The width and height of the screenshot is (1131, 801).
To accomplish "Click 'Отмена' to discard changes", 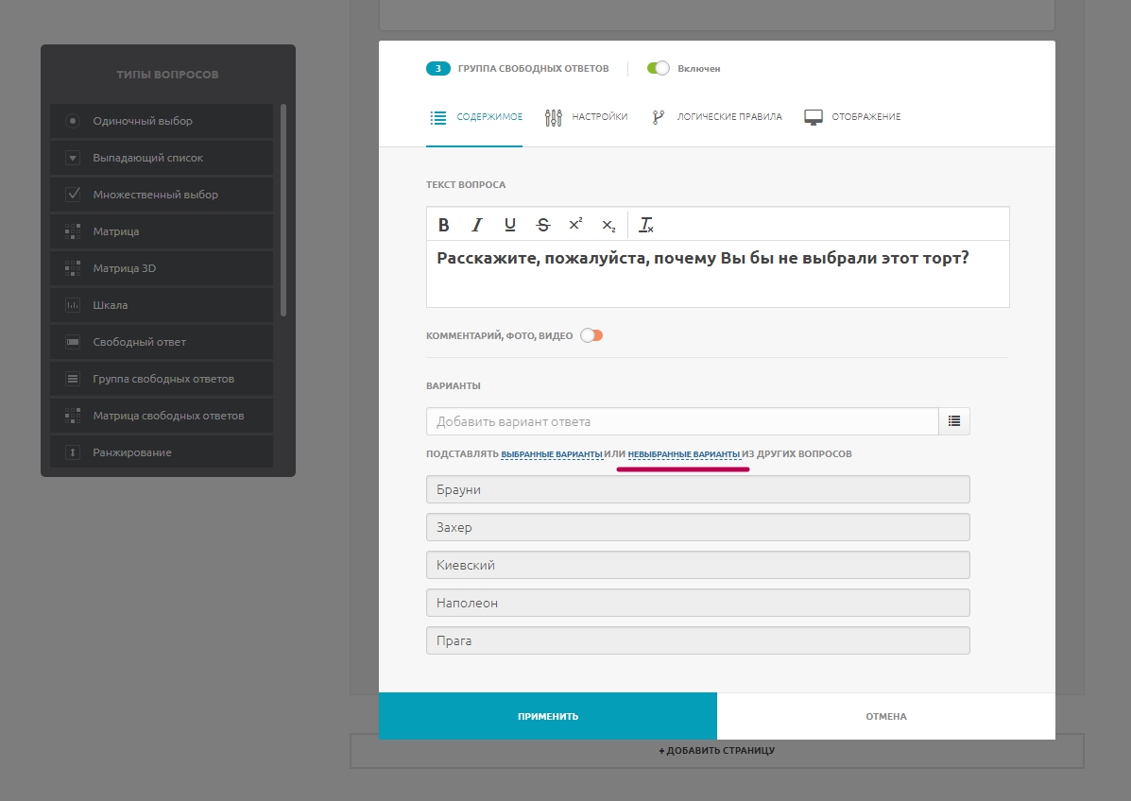I will pyautogui.click(x=885, y=716).
